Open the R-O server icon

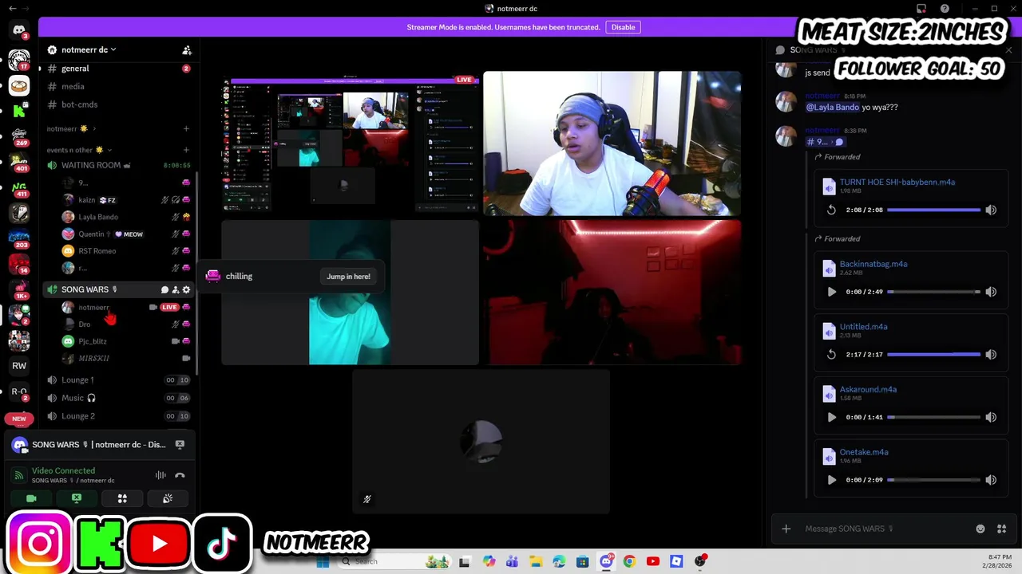coord(19,391)
